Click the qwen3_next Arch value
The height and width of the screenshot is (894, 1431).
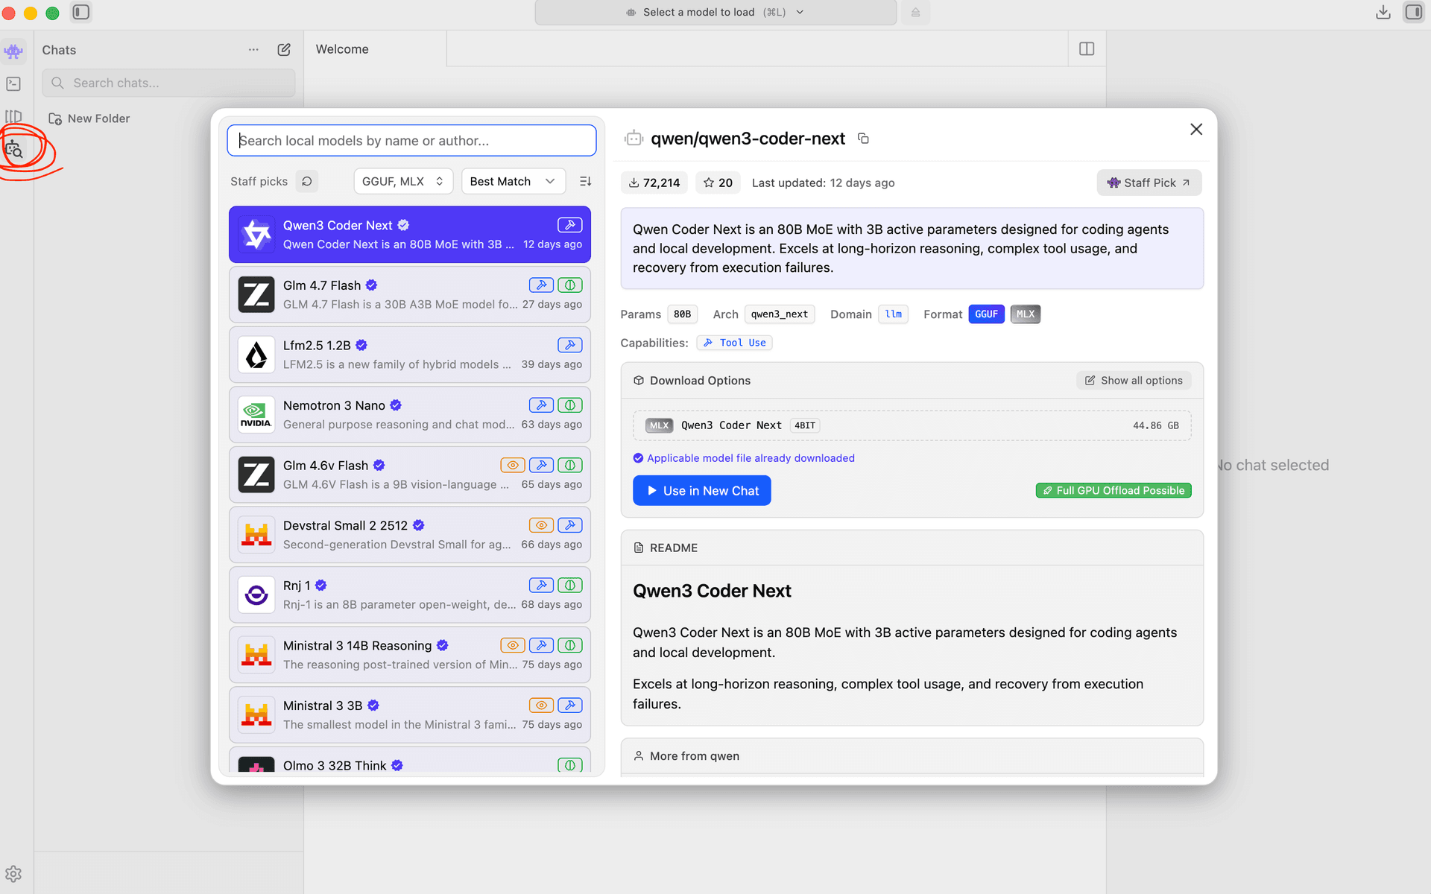click(x=780, y=314)
